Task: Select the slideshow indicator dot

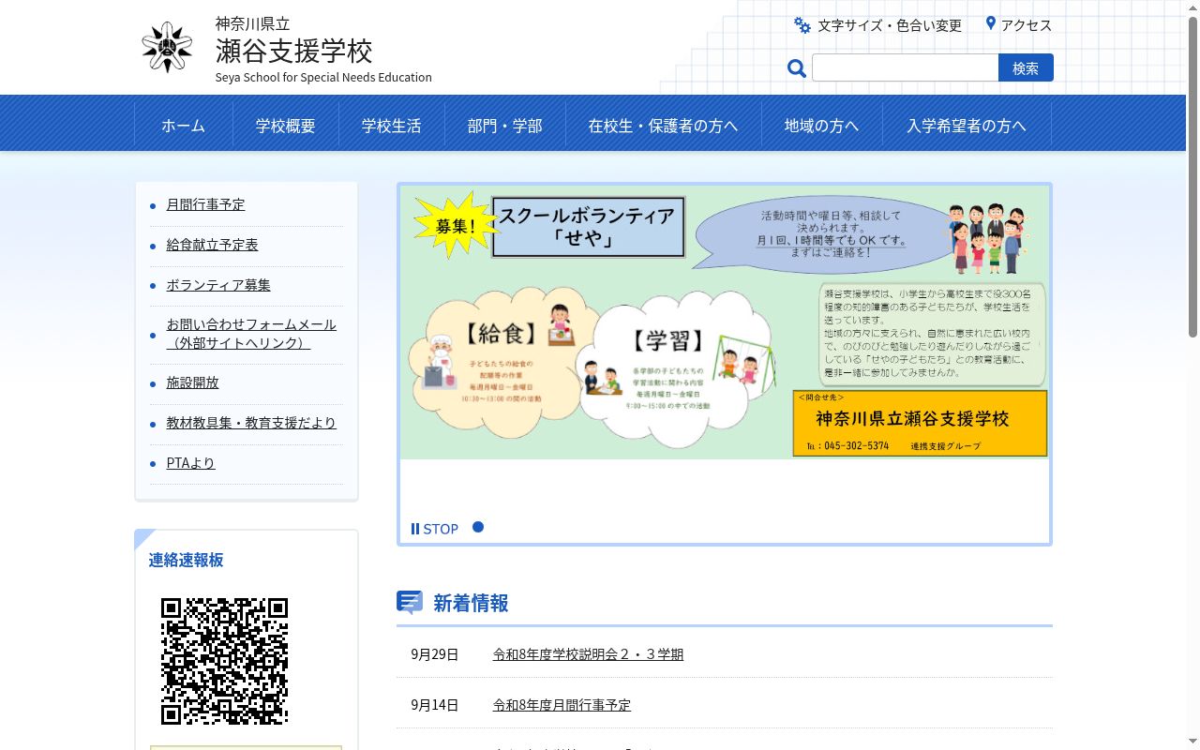Action: coord(478,527)
